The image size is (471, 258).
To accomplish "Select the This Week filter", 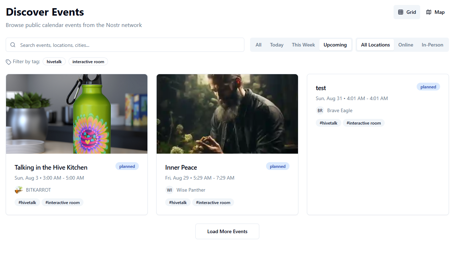I will coord(303,45).
